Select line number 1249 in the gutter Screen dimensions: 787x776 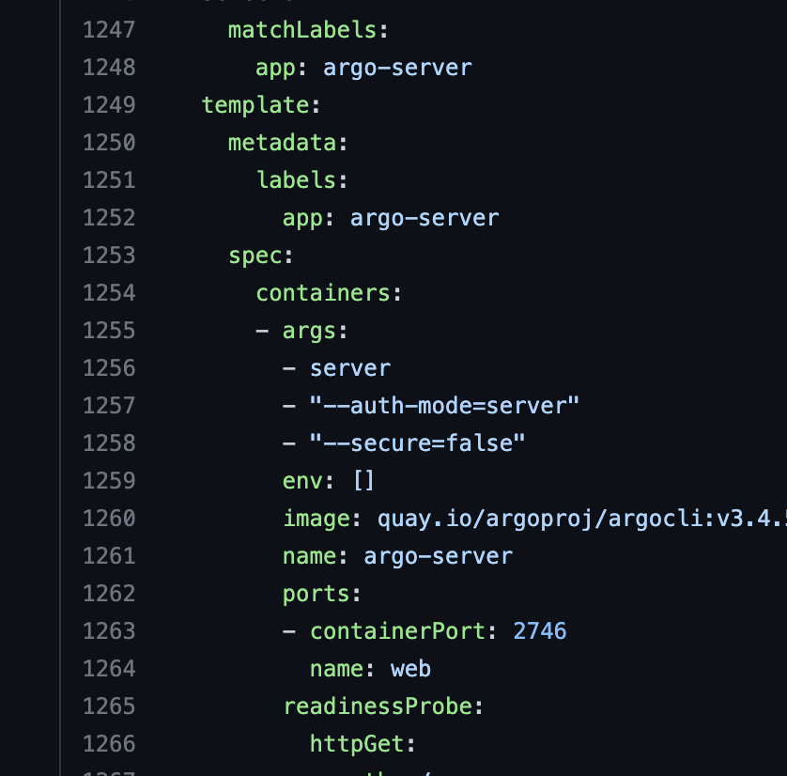click(109, 105)
